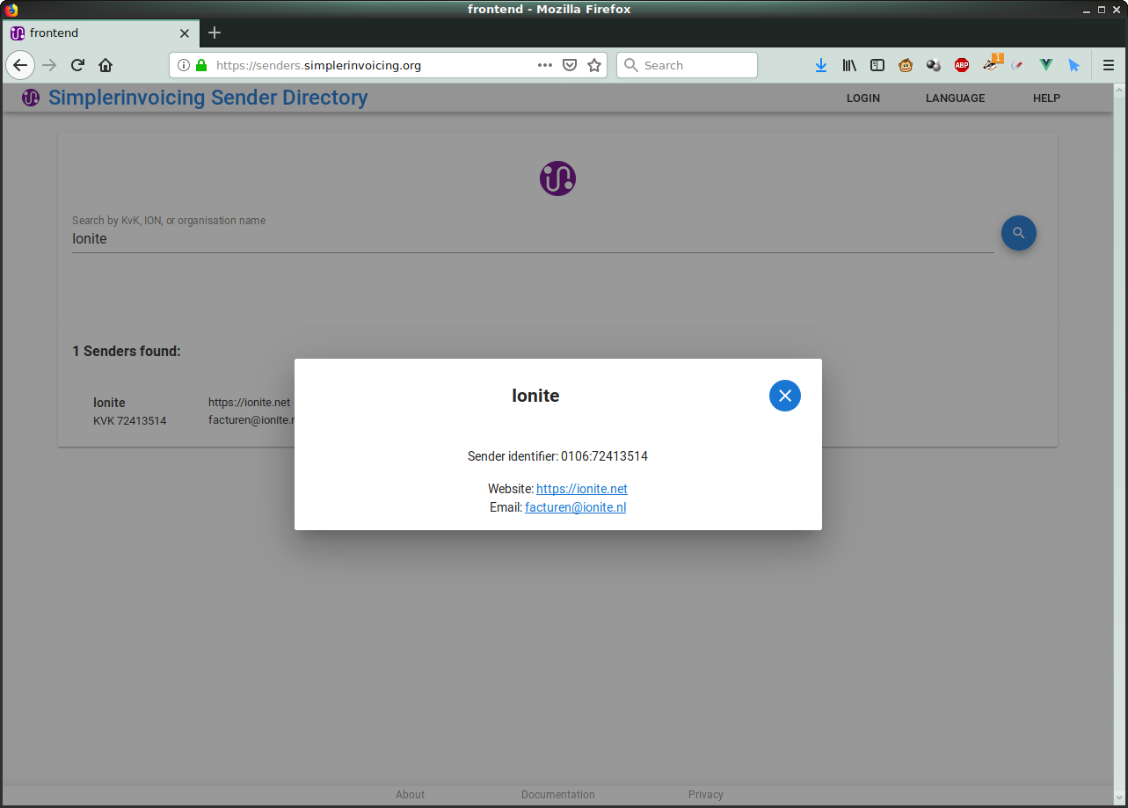Open the LOGIN menu item
This screenshot has height=808, width=1128.
862,98
